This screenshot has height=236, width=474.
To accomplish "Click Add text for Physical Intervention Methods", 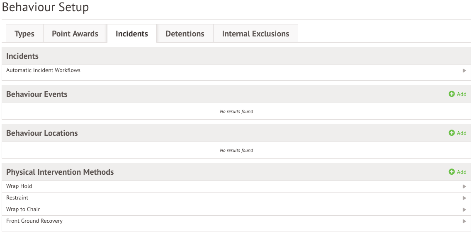I will (x=462, y=172).
